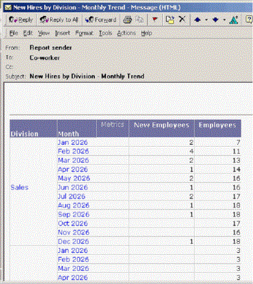Click Employees value 13

pyautogui.click(x=236, y=161)
